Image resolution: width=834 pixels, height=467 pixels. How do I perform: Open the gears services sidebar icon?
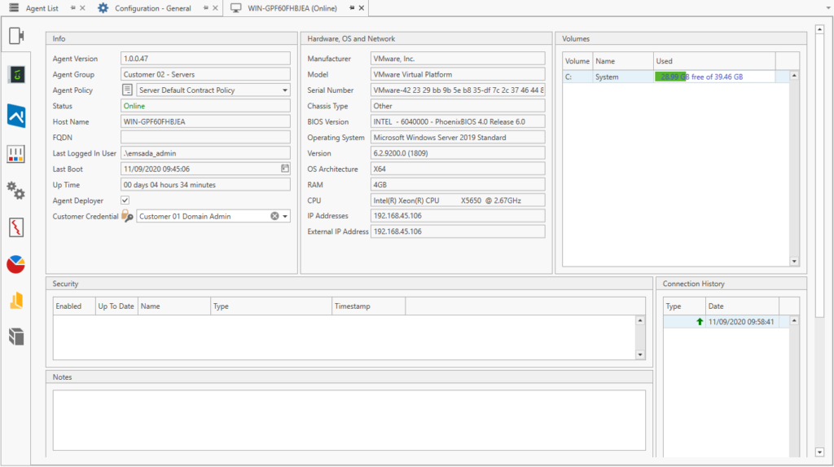pos(16,190)
